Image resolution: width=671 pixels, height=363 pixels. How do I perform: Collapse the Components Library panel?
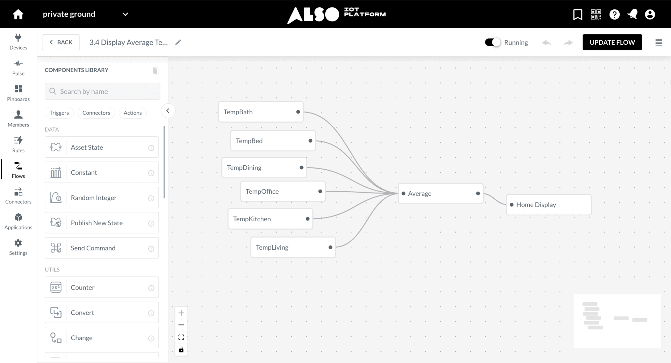168,111
